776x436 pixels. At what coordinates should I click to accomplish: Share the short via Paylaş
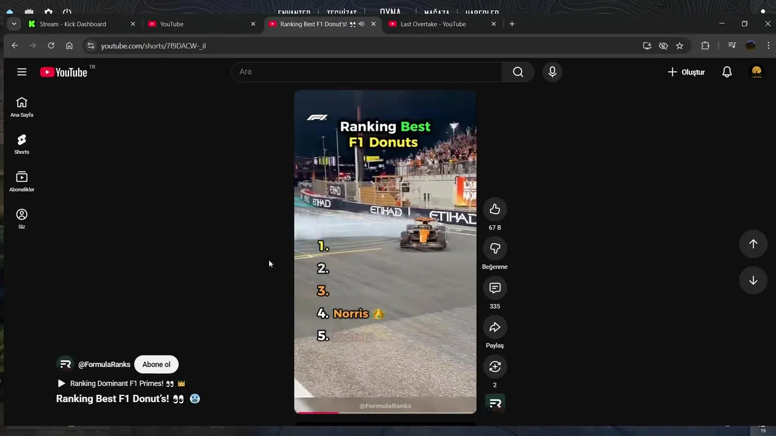click(x=495, y=328)
